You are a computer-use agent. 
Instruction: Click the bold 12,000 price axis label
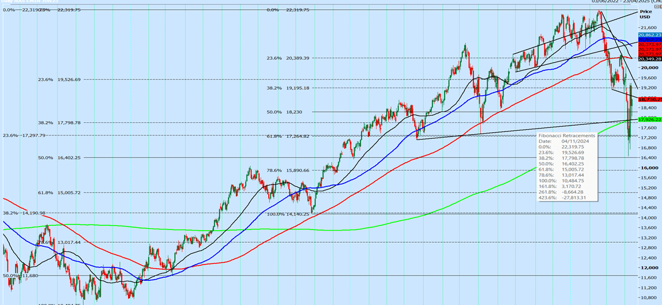pyautogui.click(x=648, y=268)
